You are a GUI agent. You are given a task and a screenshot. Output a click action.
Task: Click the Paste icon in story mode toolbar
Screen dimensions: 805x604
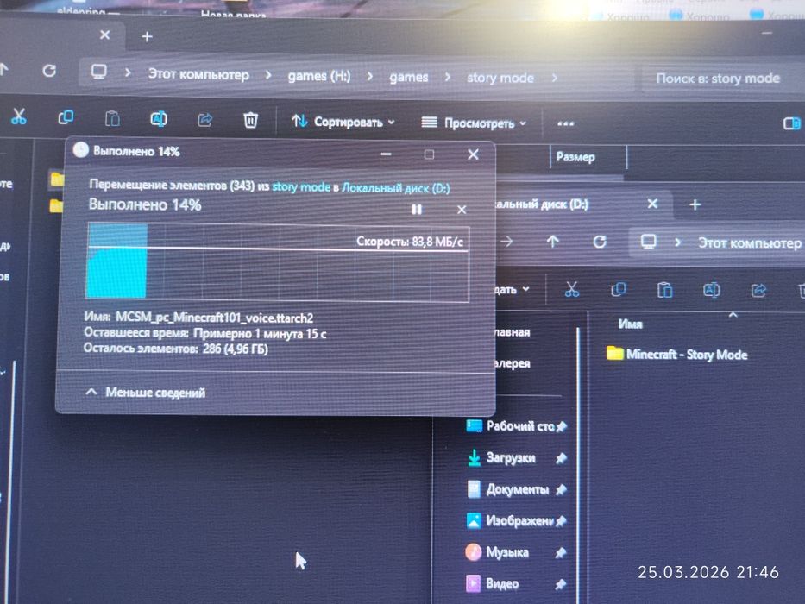(x=112, y=119)
